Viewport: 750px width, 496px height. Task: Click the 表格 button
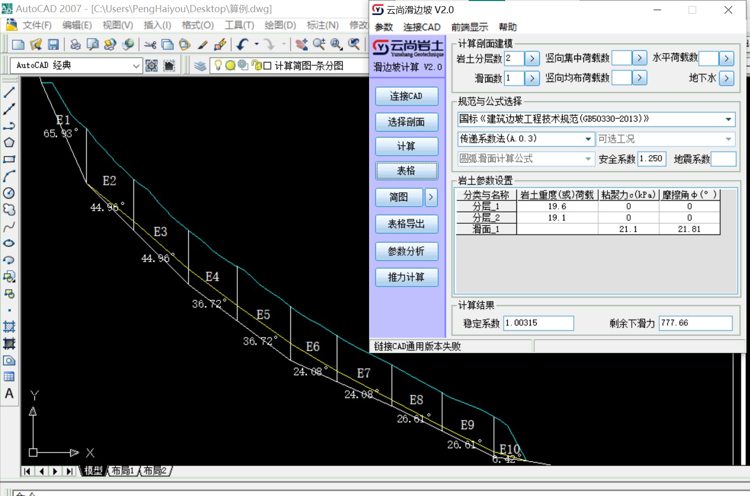tap(406, 171)
